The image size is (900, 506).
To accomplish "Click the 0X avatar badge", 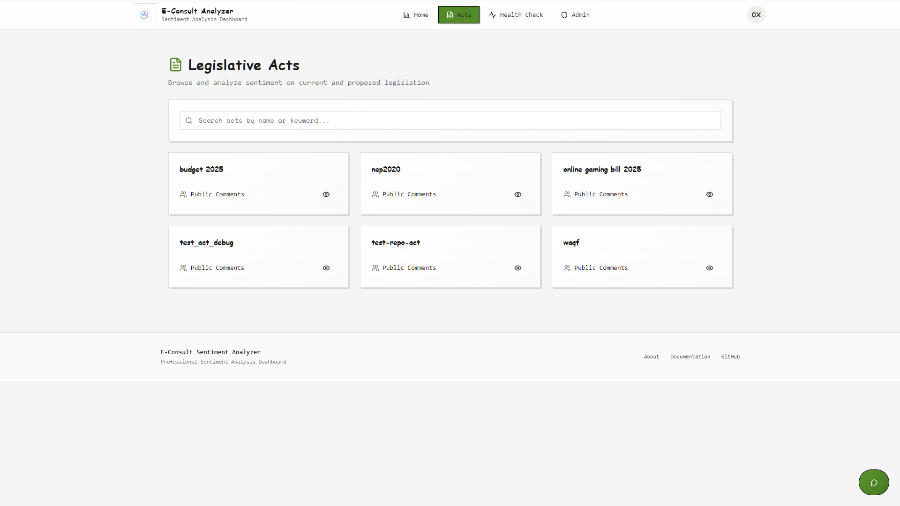I will coord(756,15).
